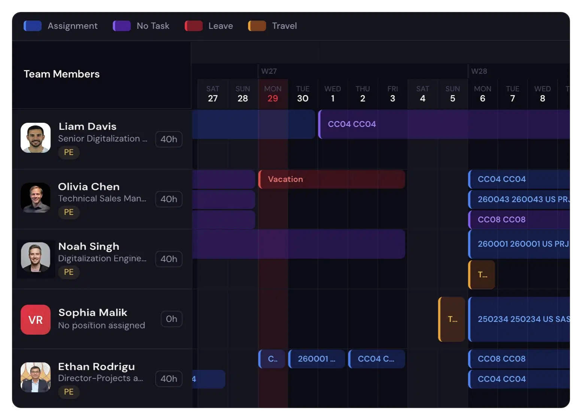Click the blue Assignment legend swatch
Screen dimensions: 582x420
coord(33,26)
